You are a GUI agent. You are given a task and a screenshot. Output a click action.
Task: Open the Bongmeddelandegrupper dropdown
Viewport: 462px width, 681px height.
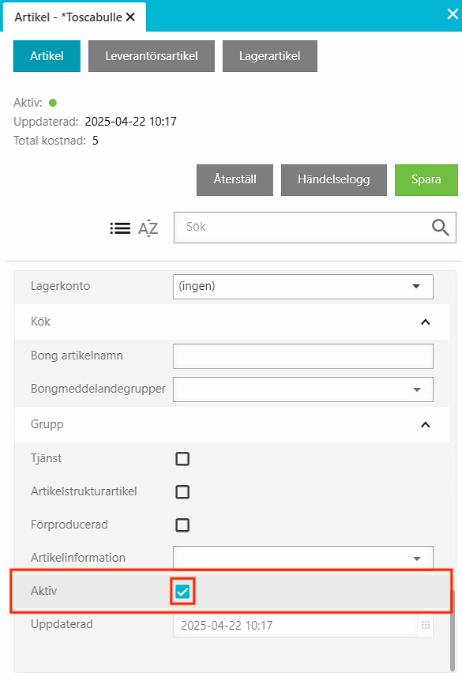[303, 389]
